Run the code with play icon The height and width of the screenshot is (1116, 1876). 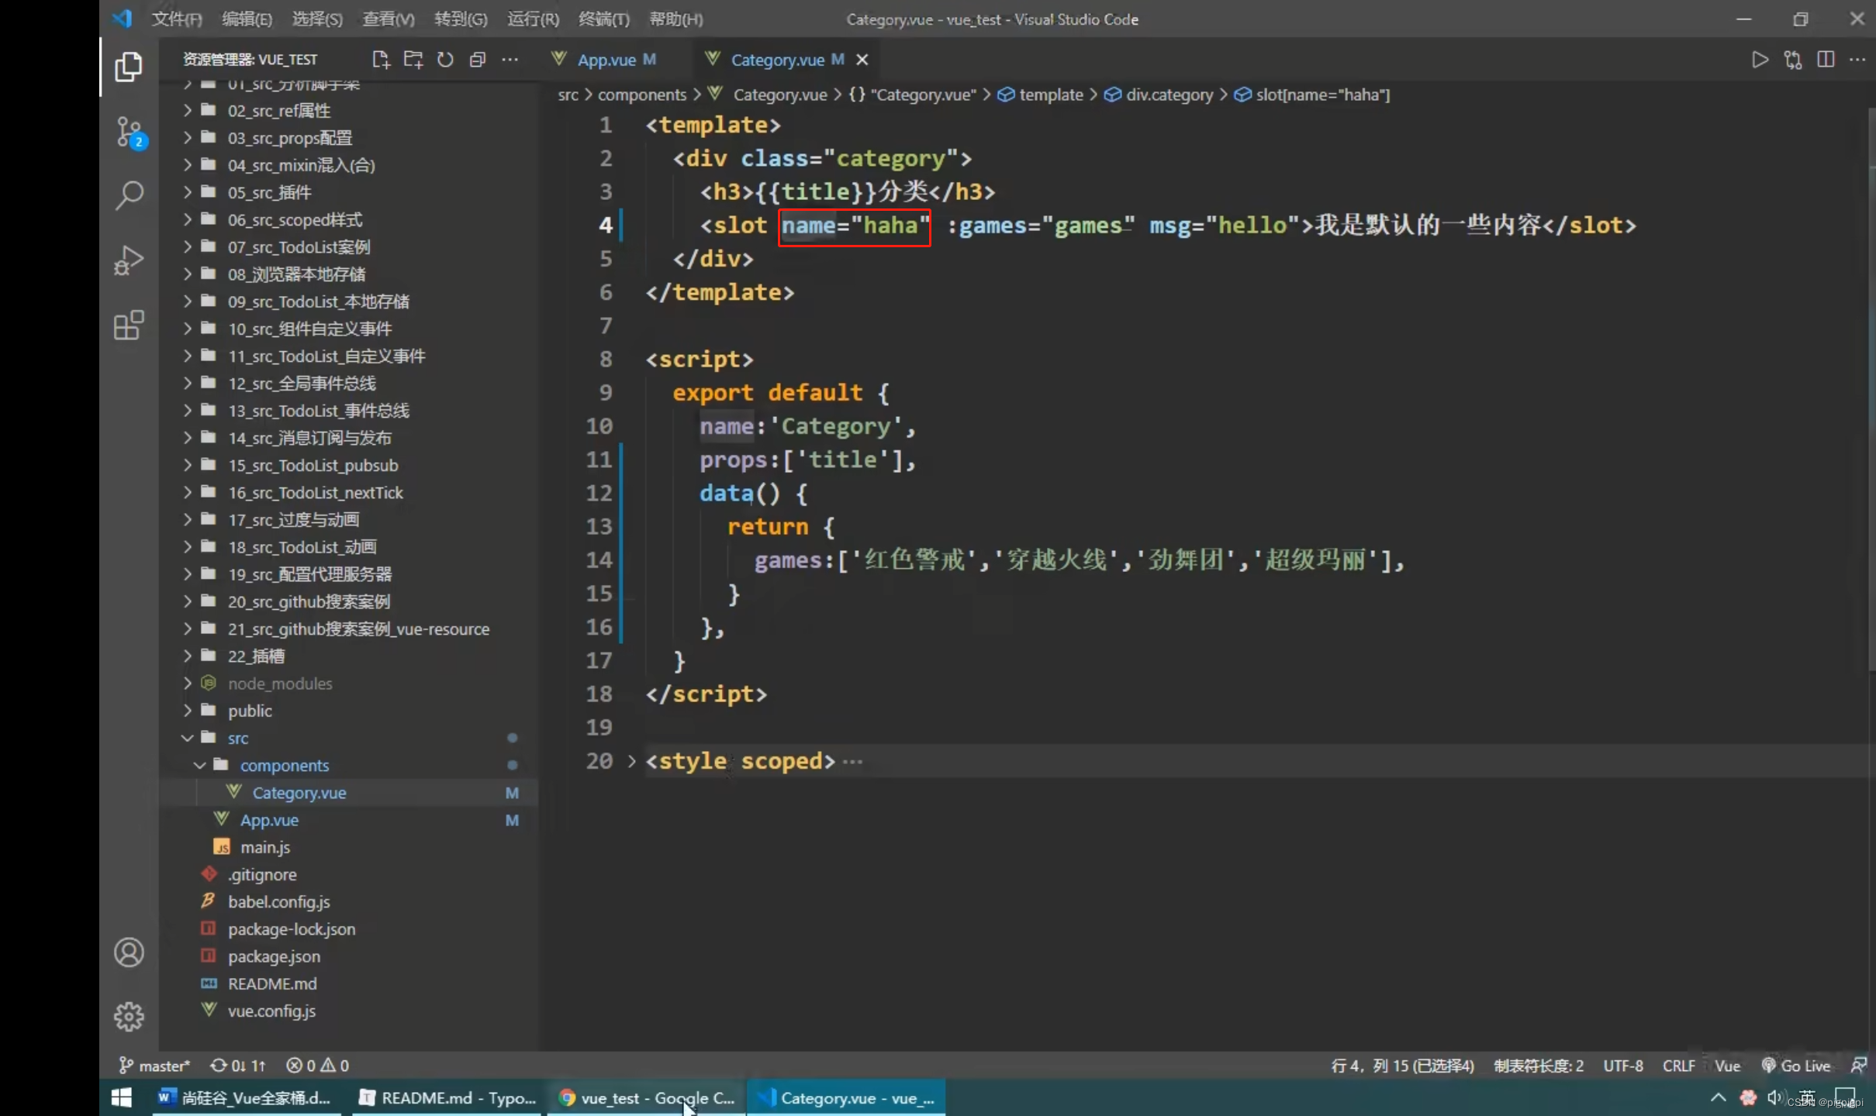(1760, 60)
